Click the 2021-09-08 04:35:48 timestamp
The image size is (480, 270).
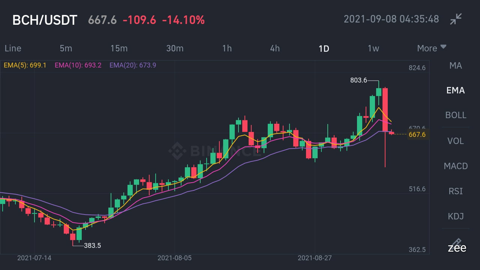point(391,19)
